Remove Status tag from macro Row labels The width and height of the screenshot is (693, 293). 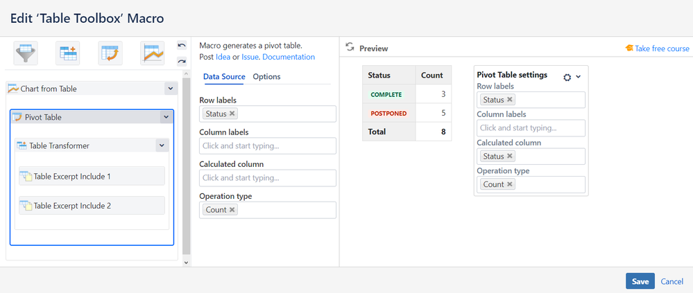(232, 114)
